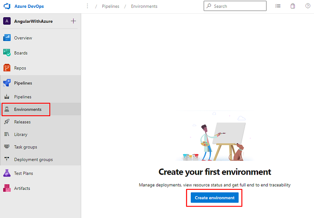The height and width of the screenshot is (218, 314).
Task: Open the work items list icon
Action: click(278, 6)
